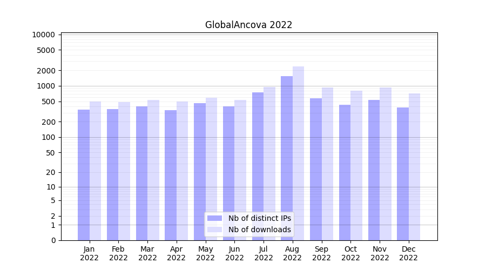Select the Nb of distinct IPs legend label
The height and width of the screenshot is (270, 486).
pyautogui.click(x=259, y=218)
